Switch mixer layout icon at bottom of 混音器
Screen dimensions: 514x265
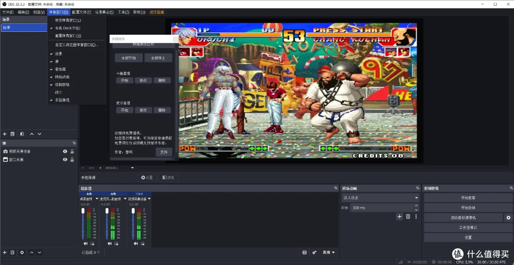(x=305, y=253)
